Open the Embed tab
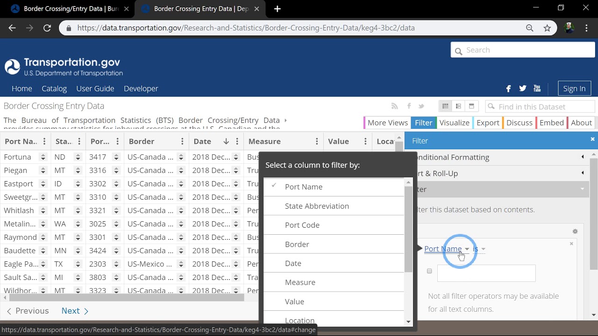The width and height of the screenshot is (598, 336). (x=551, y=123)
